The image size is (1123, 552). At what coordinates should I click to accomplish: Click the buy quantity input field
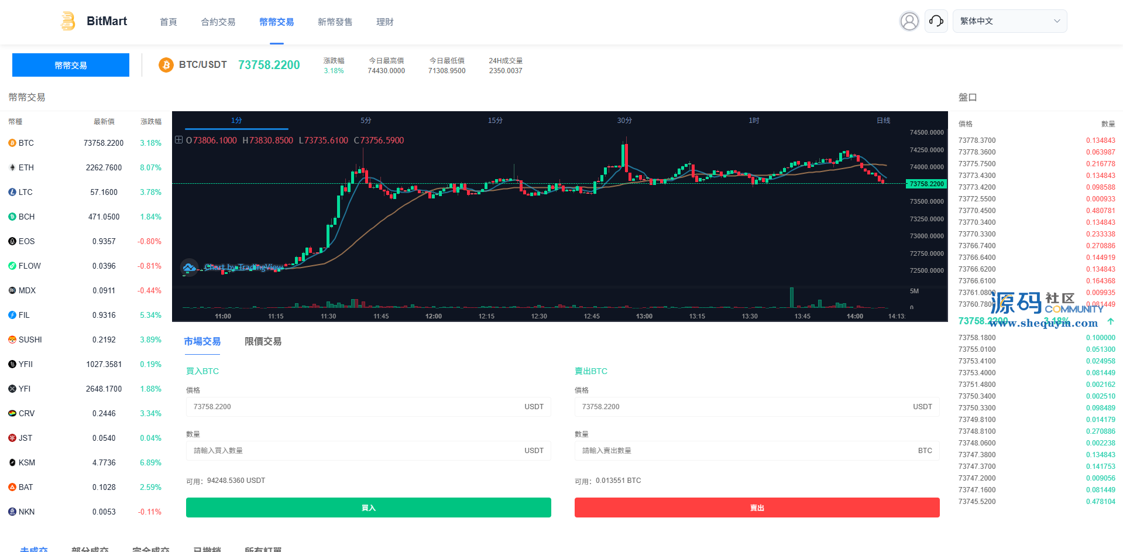click(357, 451)
